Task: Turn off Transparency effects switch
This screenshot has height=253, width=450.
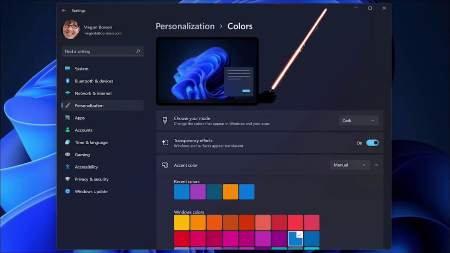Action: coord(372,143)
